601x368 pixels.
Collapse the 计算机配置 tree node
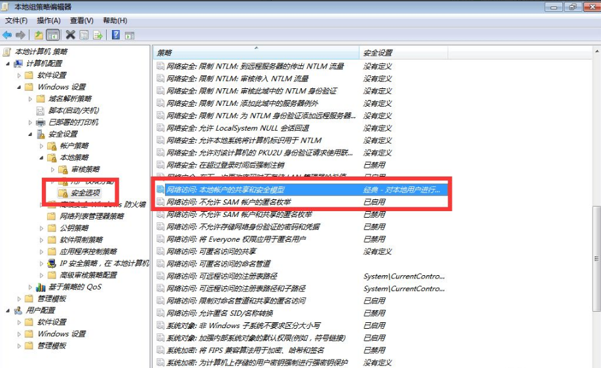pyautogui.click(x=8, y=63)
